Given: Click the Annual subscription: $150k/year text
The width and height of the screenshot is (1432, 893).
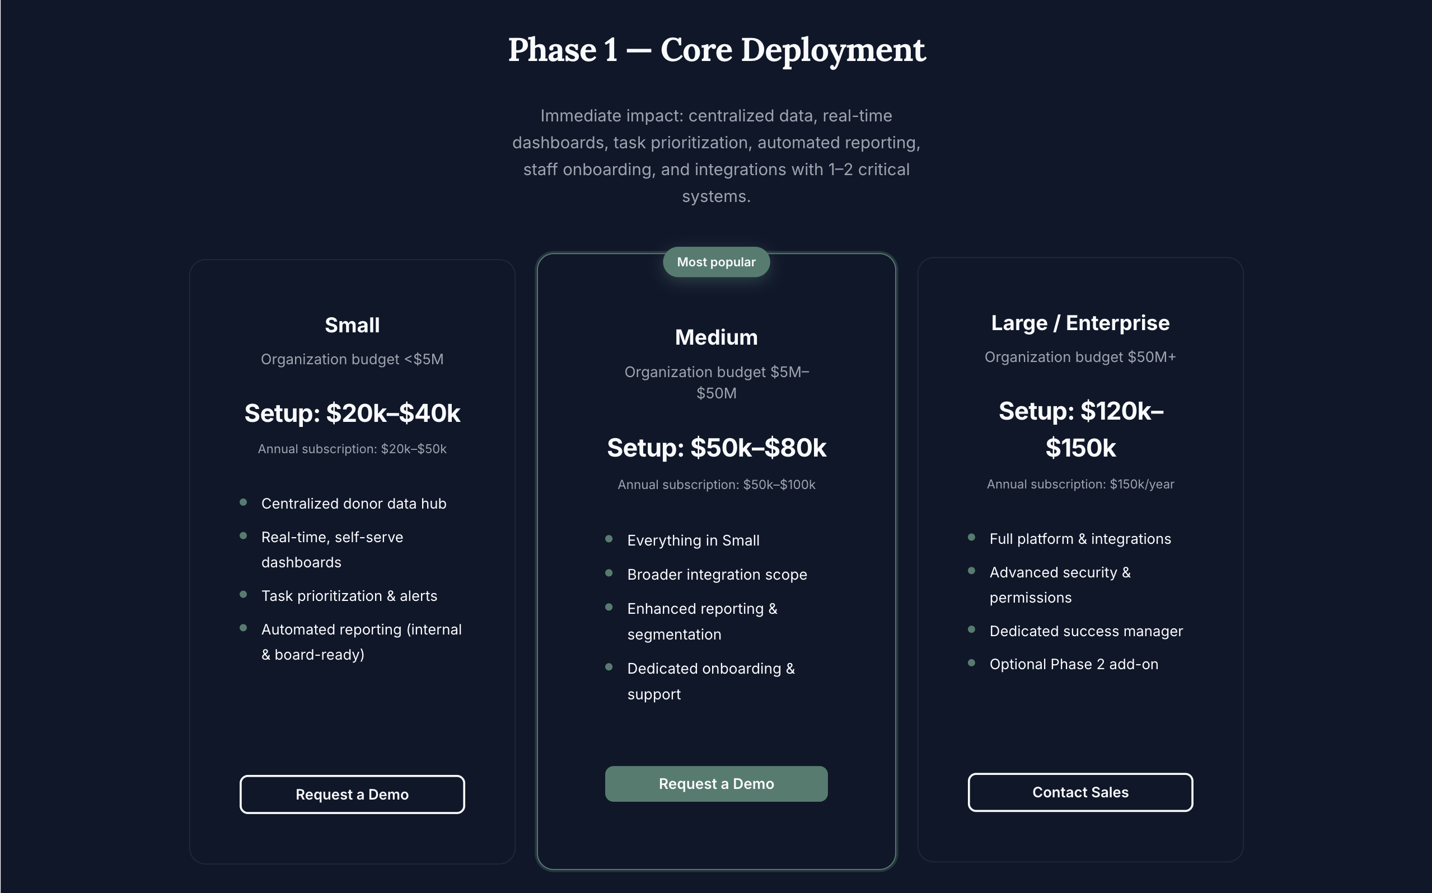Looking at the screenshot, I should coord(1080,485).
